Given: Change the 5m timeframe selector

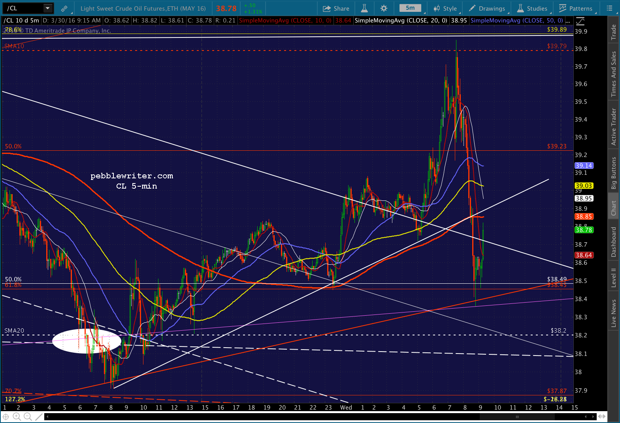Looking at the screenshot, I should click(410, 8).
